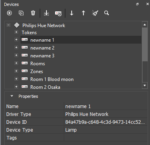Viewport: 150px width, 145px height.
Task: Select newname 3 in the tree
Action: pyautogui.click(x=42, y=56)
